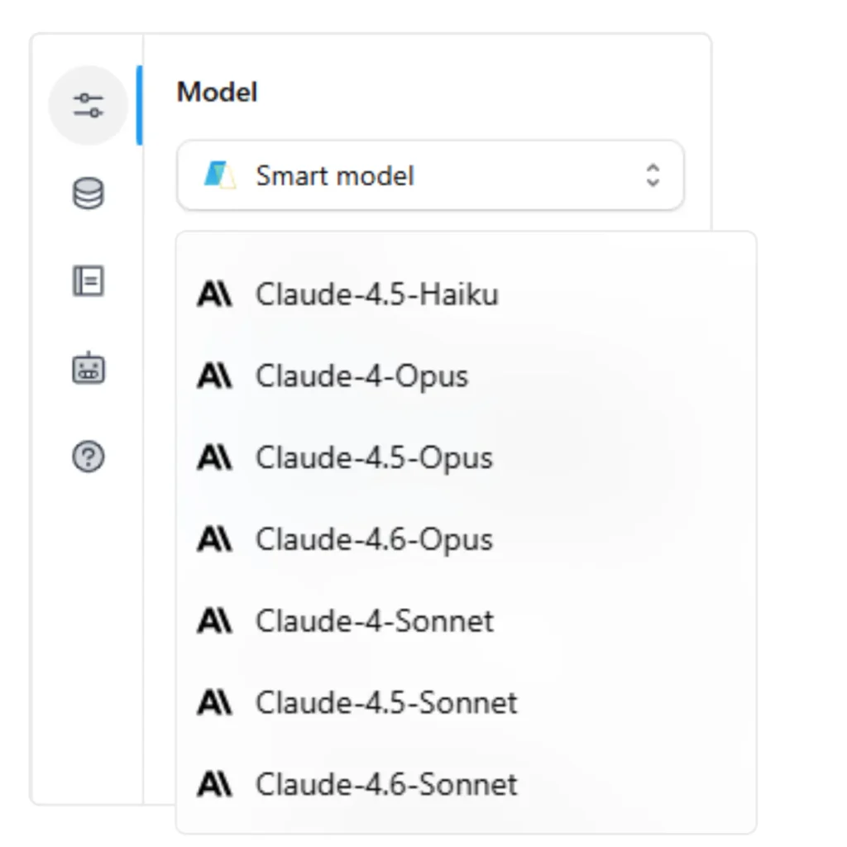Image resolution: width=847 pixels, height=847 pixels.
Task: Open the Model section header
Action: pos(217,93)
